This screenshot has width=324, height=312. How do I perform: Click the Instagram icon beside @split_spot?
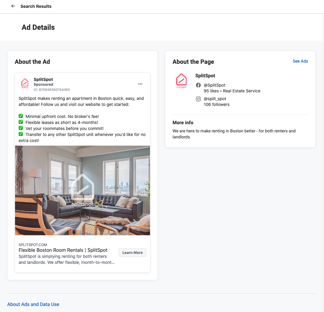(198, 99)
